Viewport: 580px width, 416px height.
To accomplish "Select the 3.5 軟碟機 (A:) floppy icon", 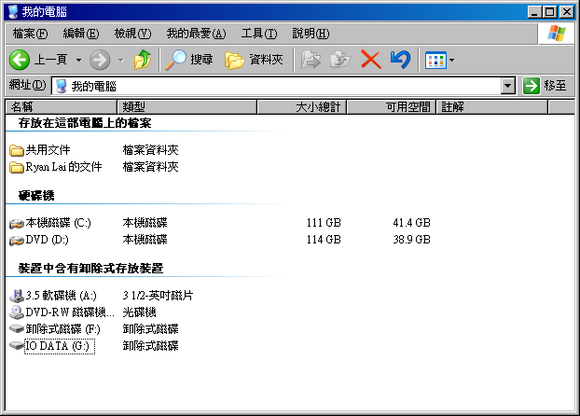I will (16, 296).
